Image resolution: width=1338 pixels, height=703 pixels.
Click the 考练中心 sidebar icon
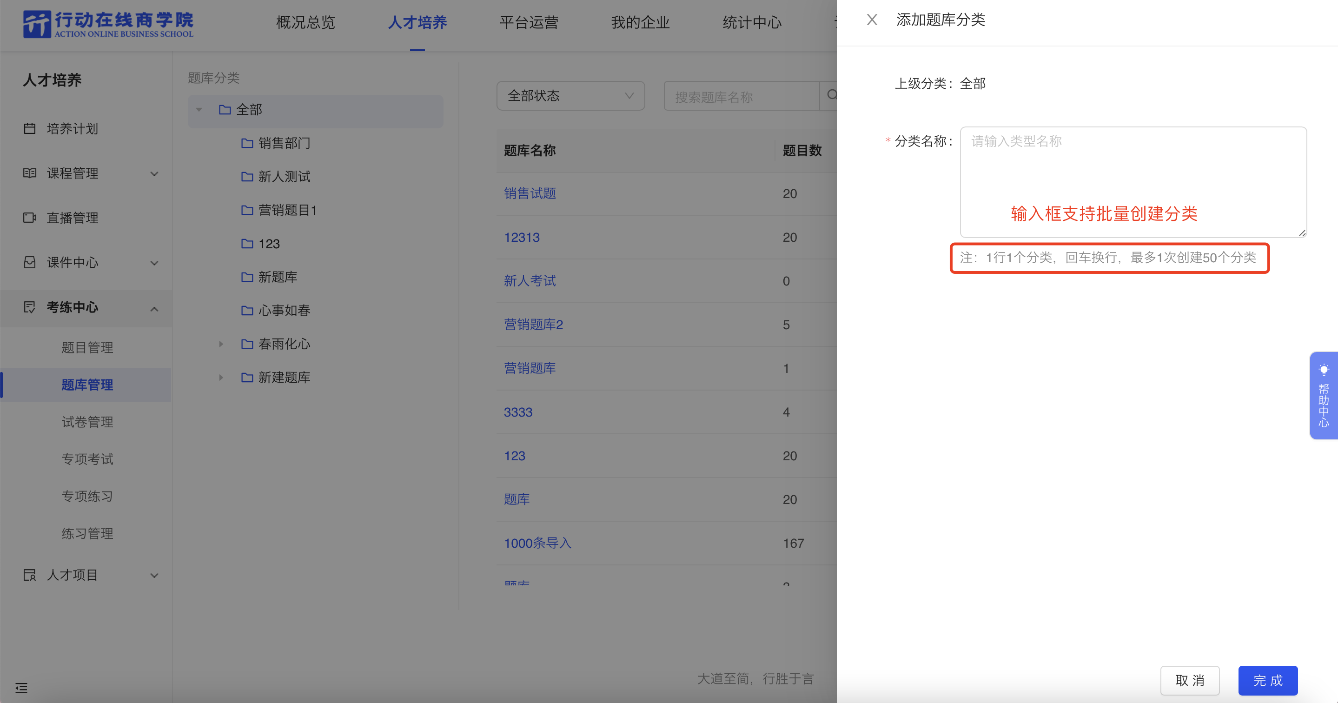pyautogui.click(x=30, y=307)
